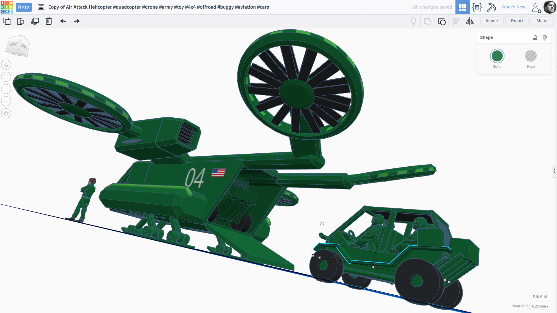
Task: Open the Codeblocks editor
Action: tap(477, 7)
